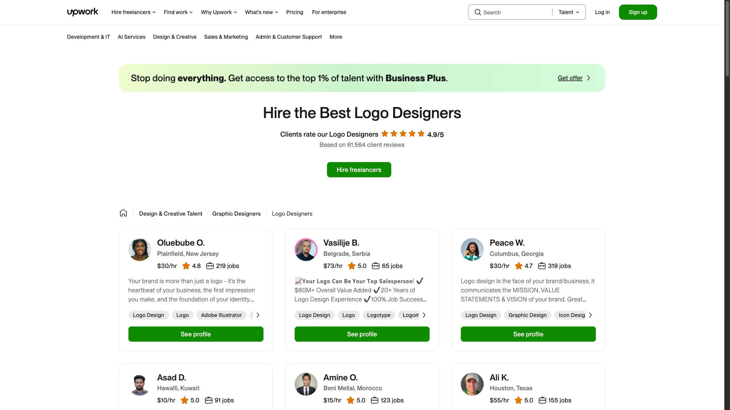Expand the Hire freelancers menu
The image size is (730, 410).
click(133, 12)
